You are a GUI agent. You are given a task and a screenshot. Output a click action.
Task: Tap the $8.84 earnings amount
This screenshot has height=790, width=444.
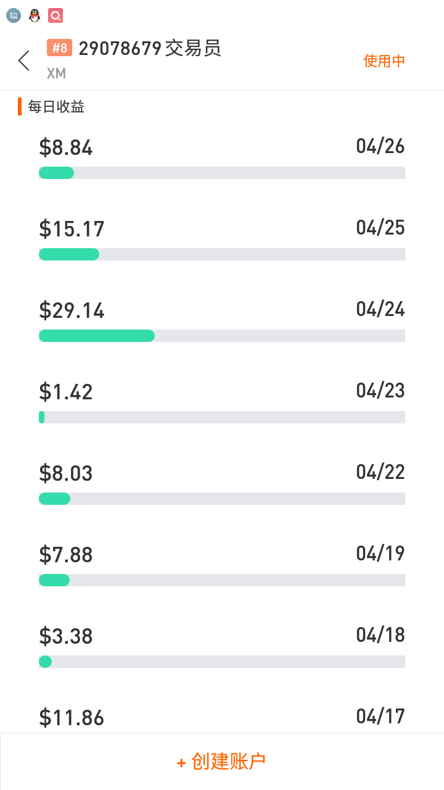tap(66, 148)
